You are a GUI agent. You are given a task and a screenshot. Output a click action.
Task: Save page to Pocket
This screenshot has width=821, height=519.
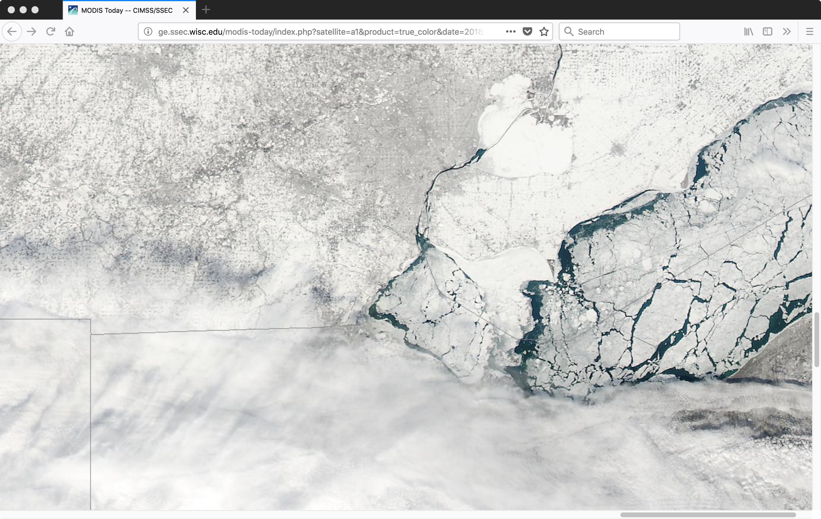coord(527,32)
